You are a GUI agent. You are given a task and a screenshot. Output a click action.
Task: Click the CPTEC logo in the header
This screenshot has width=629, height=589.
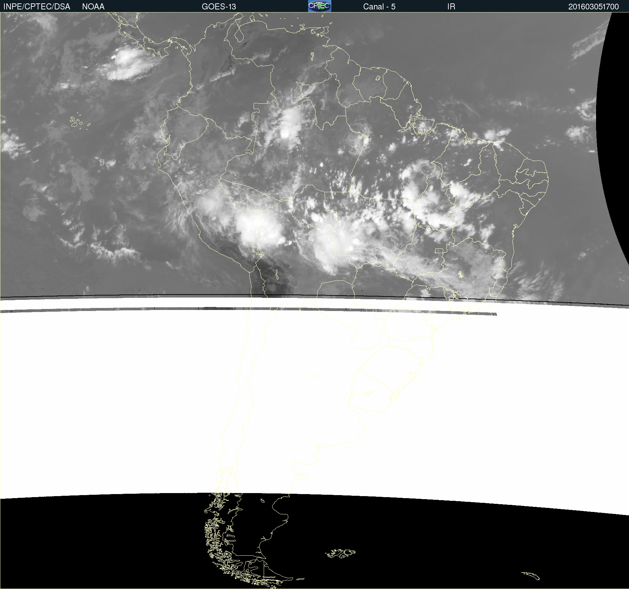[320, 6]
